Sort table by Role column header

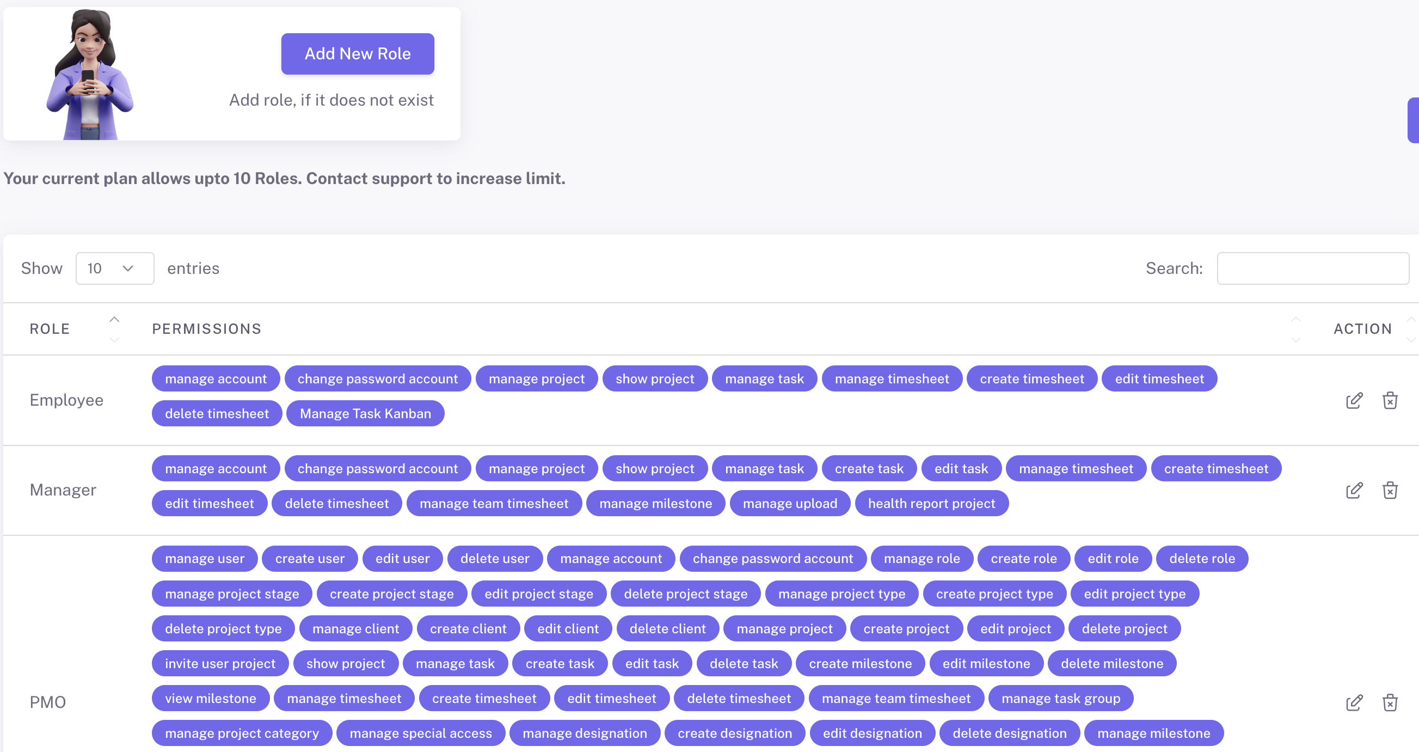tap(50, 329)
